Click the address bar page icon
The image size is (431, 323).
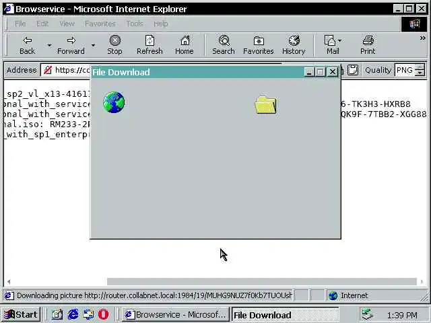coord(48,70)
